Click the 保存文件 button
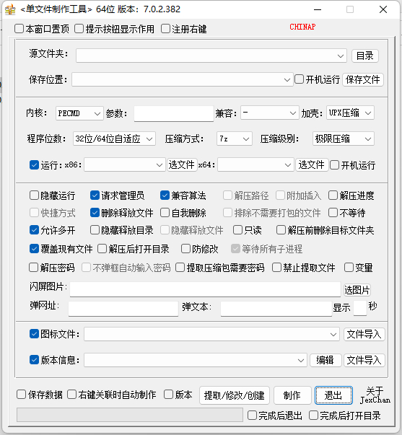The width and height of the screenshot is (402, 435). (x=363, y=80)
